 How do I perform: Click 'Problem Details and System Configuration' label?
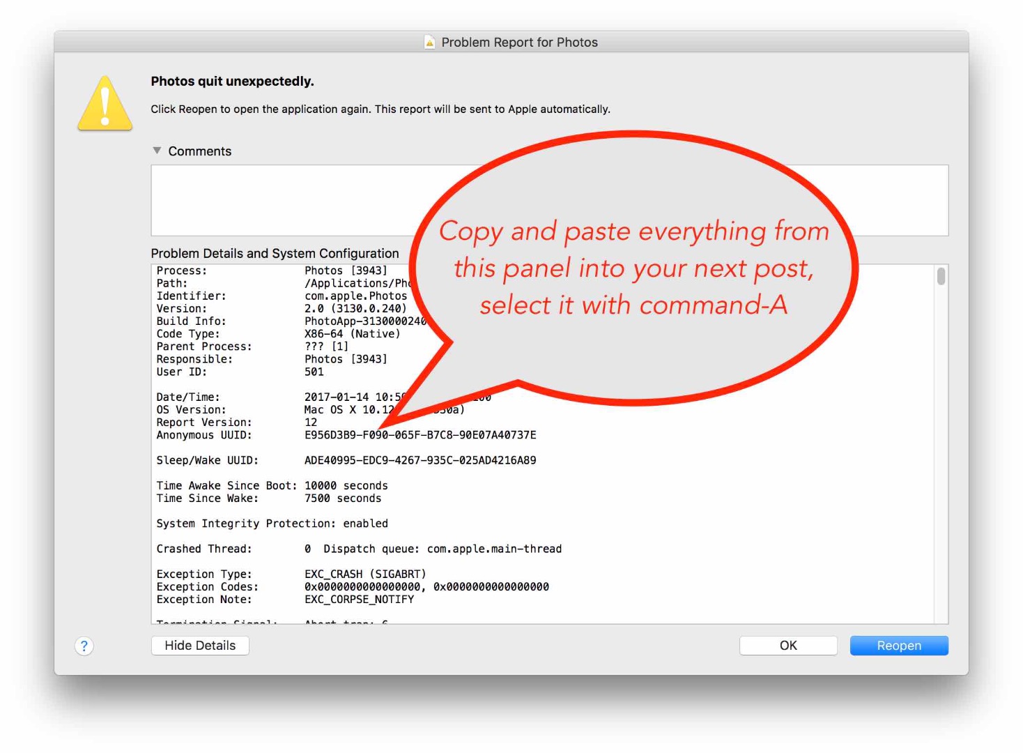click(x=275, y=254)
